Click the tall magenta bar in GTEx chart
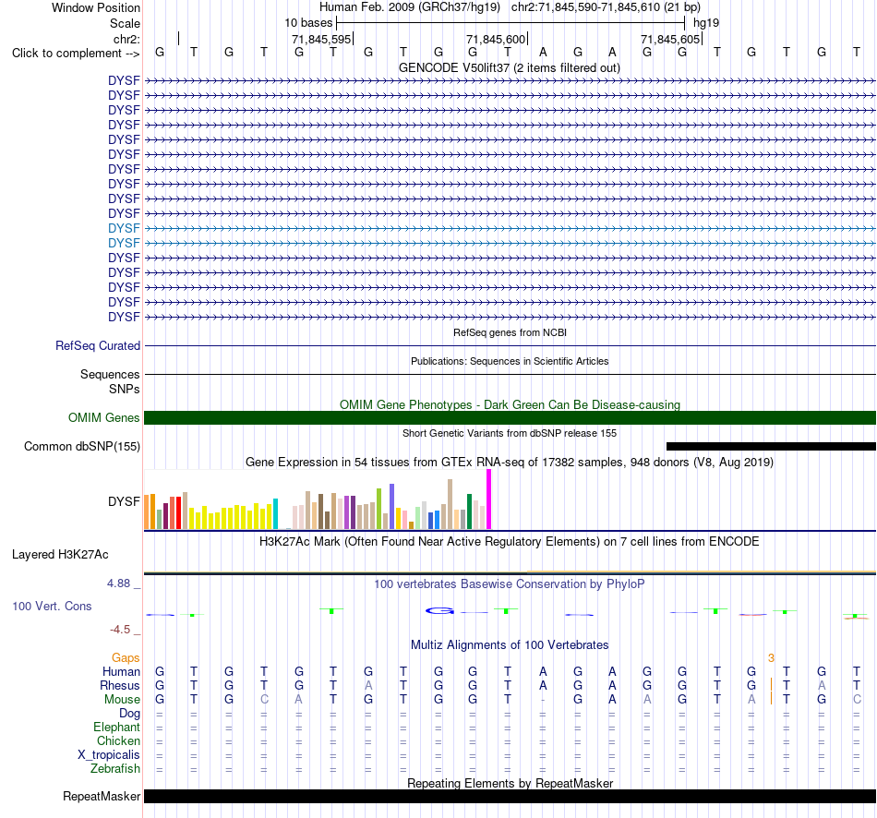 pyautogui.click(x=489, y=499)
